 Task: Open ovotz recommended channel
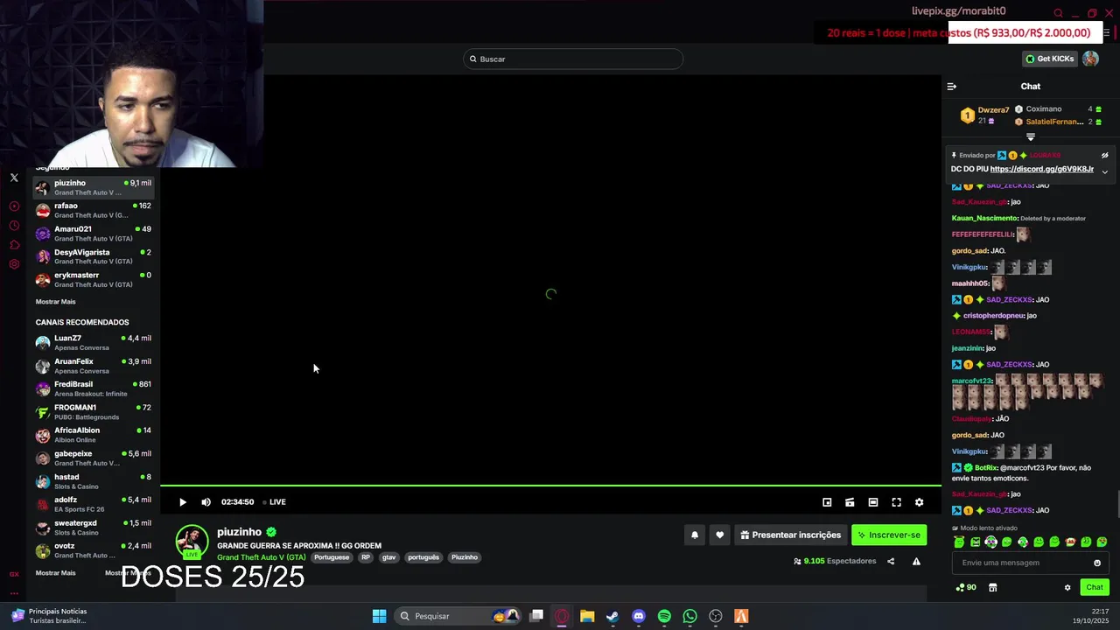[x=94, y=550]
